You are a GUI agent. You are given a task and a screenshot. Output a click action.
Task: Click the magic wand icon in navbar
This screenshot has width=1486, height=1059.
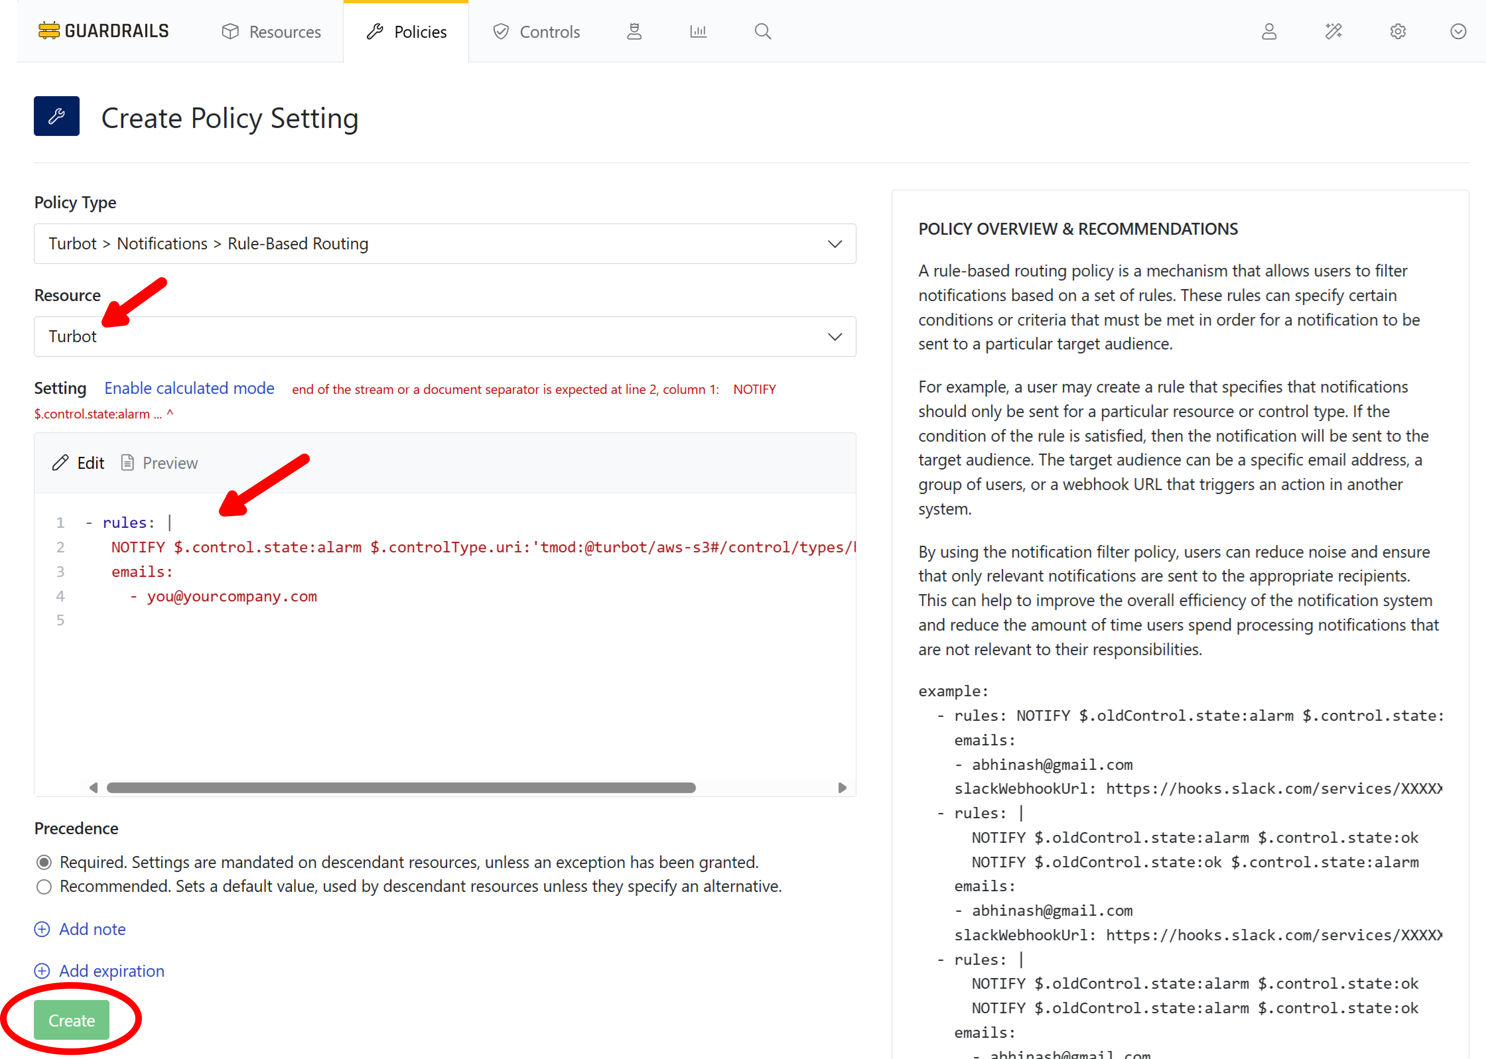pyautogui.click(x=1333, y=31)
